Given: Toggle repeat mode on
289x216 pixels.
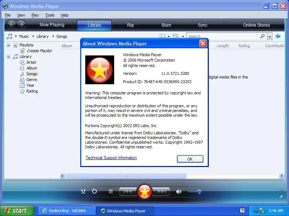Looking at the screenshot, I should click(94, 192).
